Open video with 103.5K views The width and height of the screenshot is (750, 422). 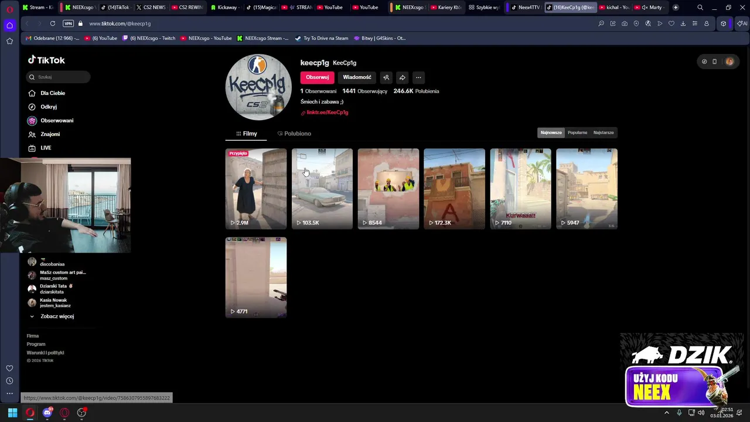click(x=322, y=189)
